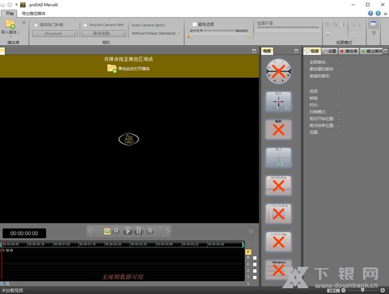The width and height of the screenshot is (389, 294).
Task: Toggle the loop playback yellow icon
Action: (x=107, y=231)
